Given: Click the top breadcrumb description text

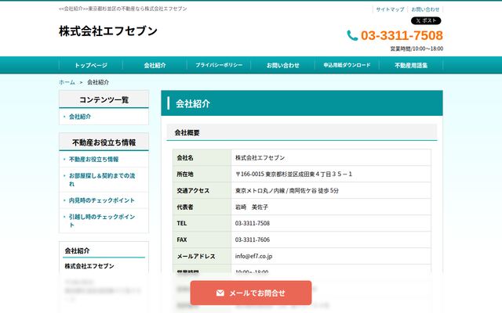Looking at the screenshot, I should tap(123, 9).
